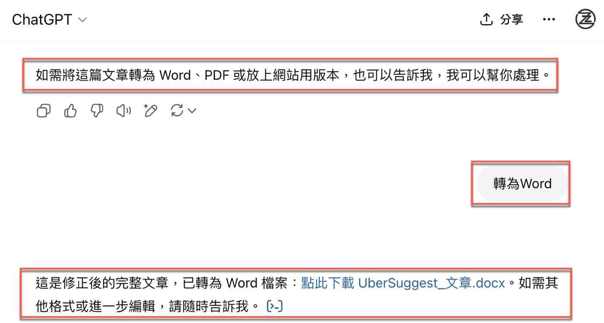This screenshot has height=323, width=604.
Task: Copy the assistant's response
Action: tap(44, 111)
